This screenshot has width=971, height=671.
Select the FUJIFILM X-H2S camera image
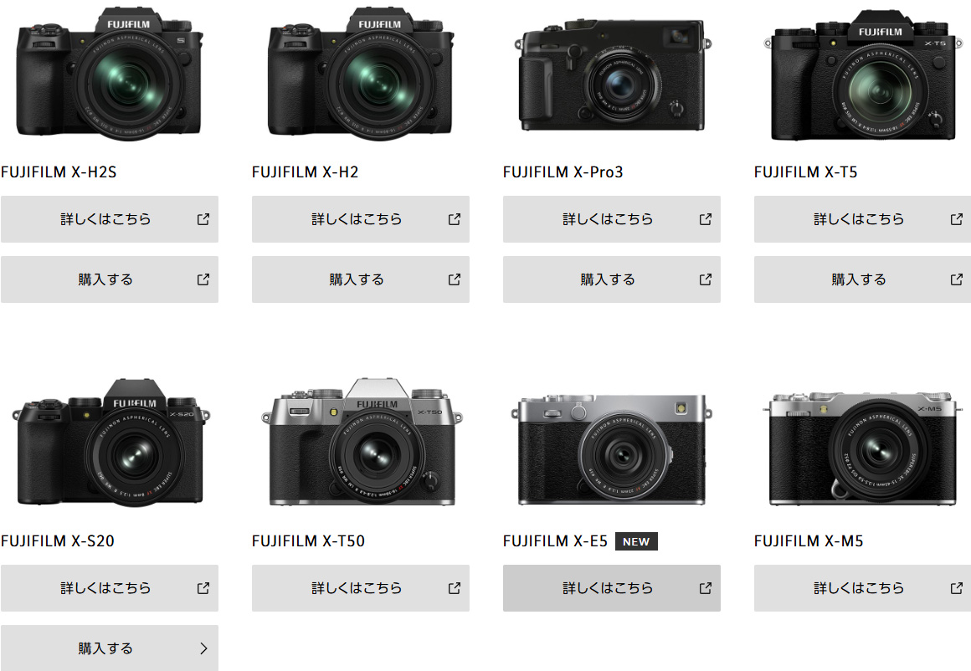110,74
